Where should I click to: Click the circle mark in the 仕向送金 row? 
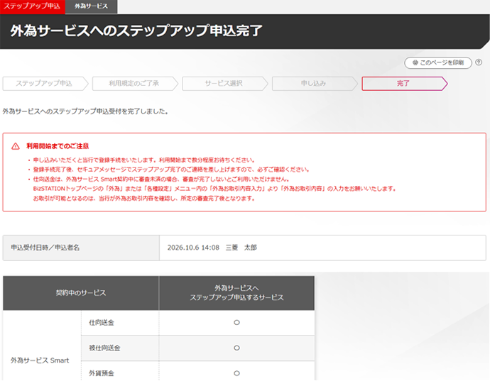pos(236,322)
